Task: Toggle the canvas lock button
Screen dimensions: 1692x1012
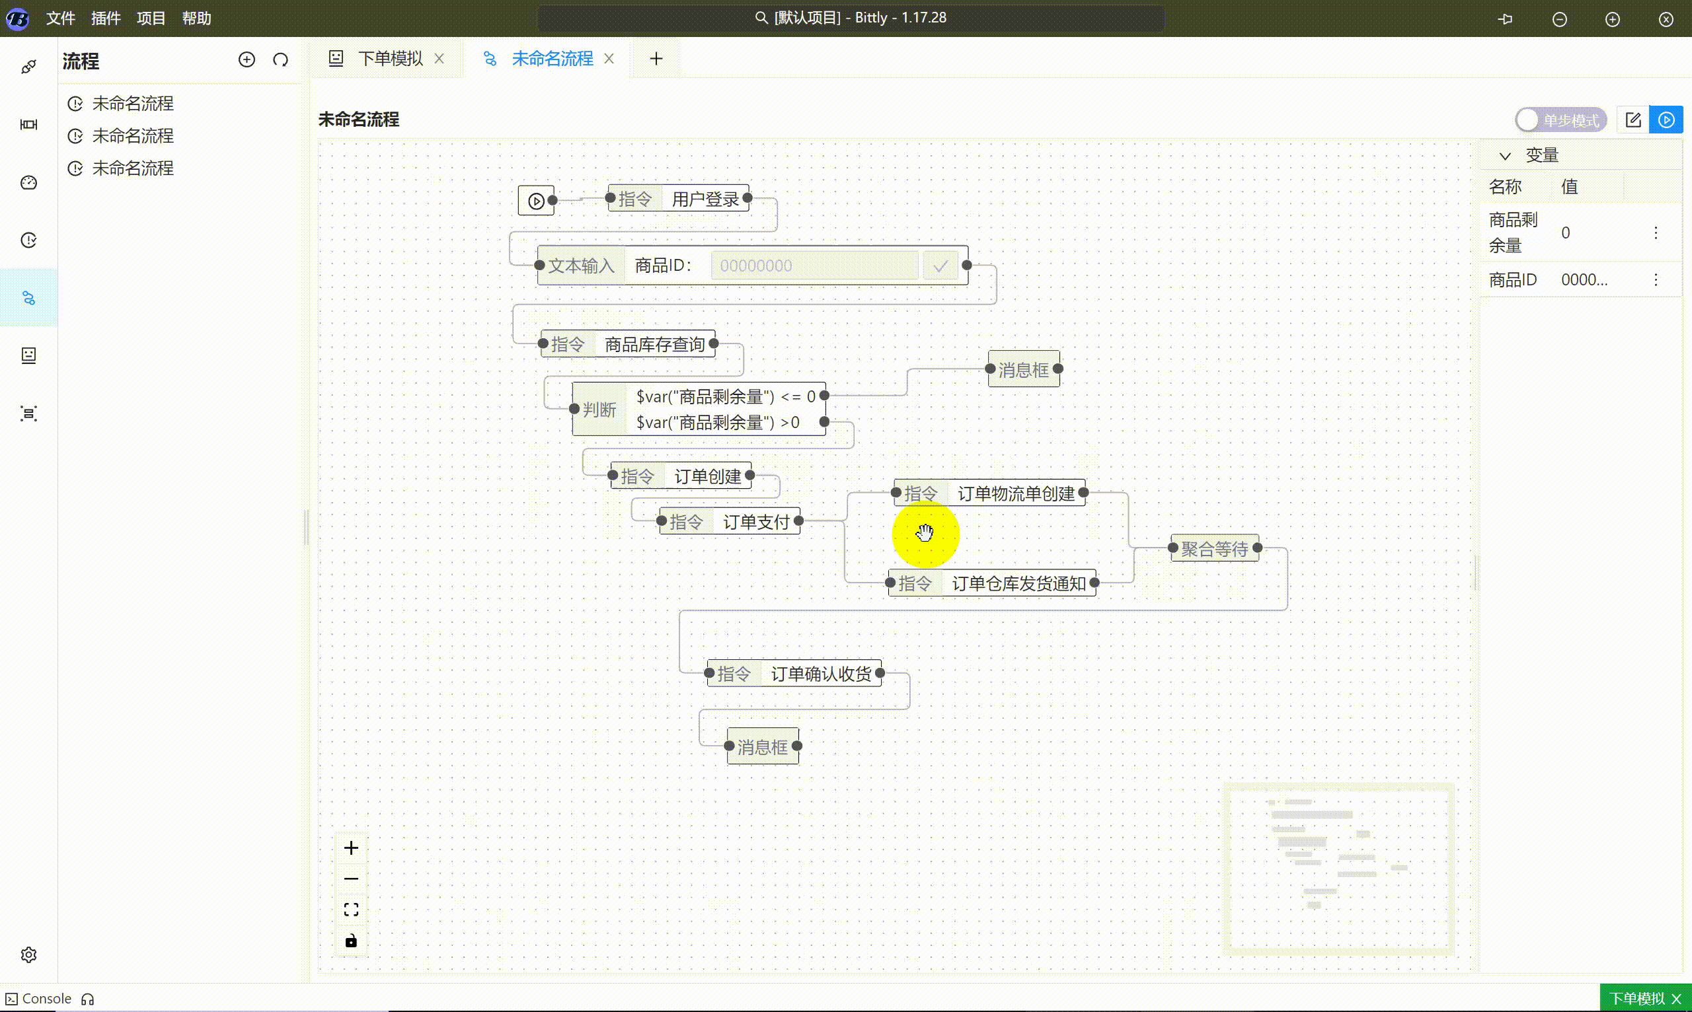Action: pyautogui.click(x=351, y=941)
